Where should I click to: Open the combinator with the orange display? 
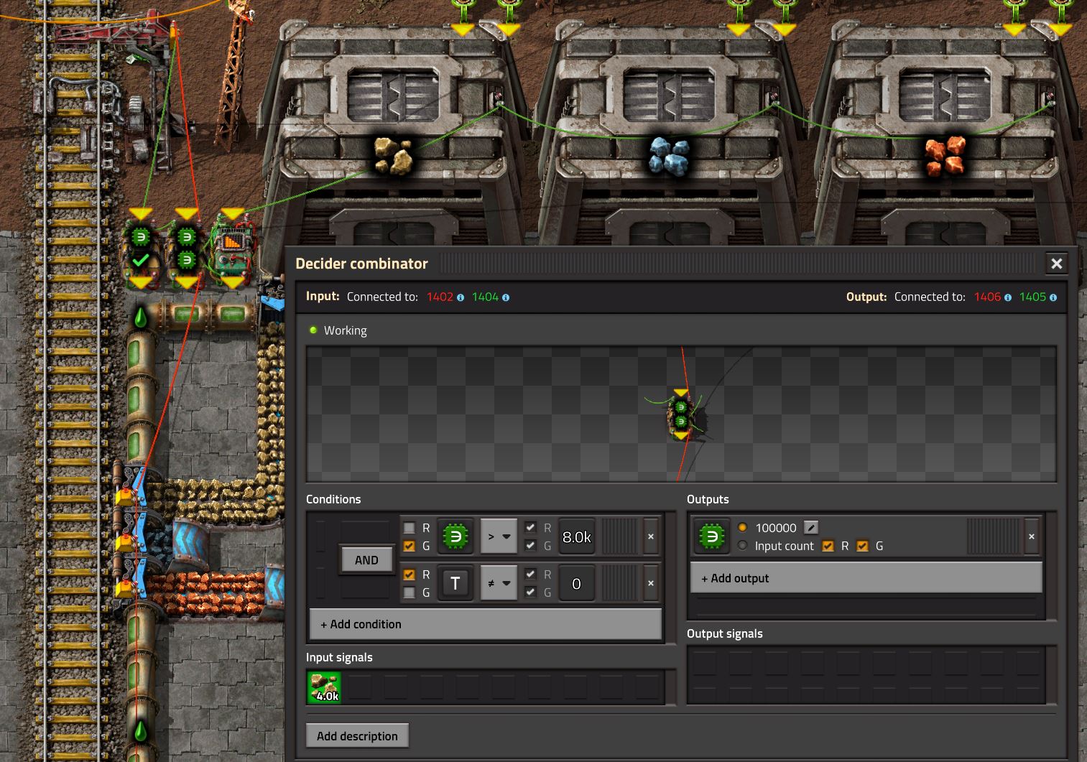point(232,248)
